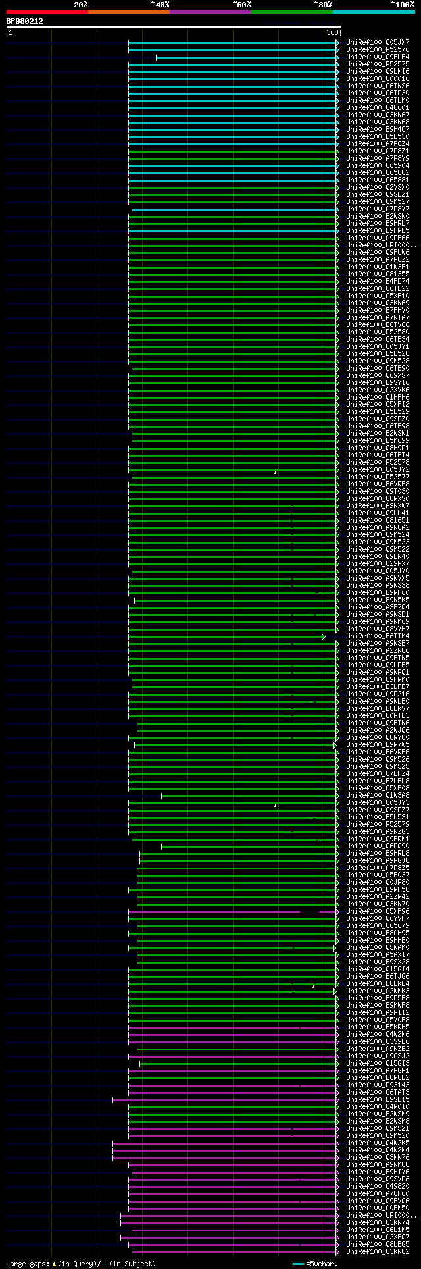Image resolution: width=421 pixels, height=1269 pixels.
Task: Click the UniRef100_O49820 label
Action: tap(378, 1187)
